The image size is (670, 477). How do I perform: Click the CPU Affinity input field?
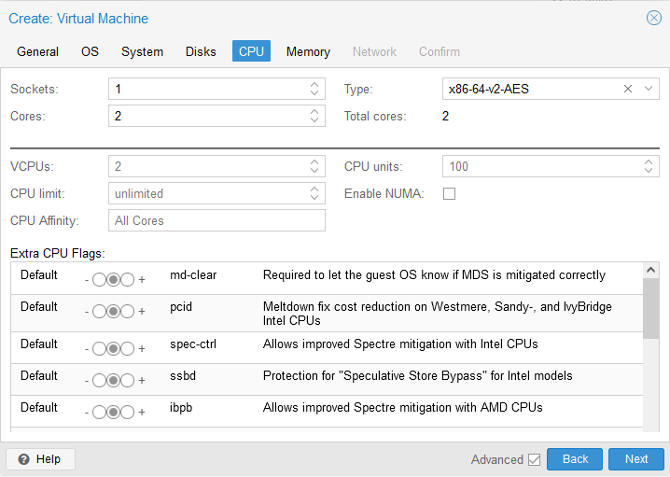[216, 220]
